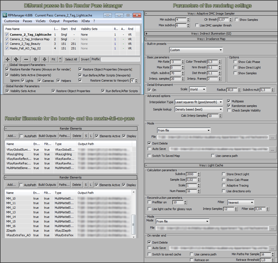Open the VisSets menu
This screenshot has width=278, height=263.
(x=41, y=21)
